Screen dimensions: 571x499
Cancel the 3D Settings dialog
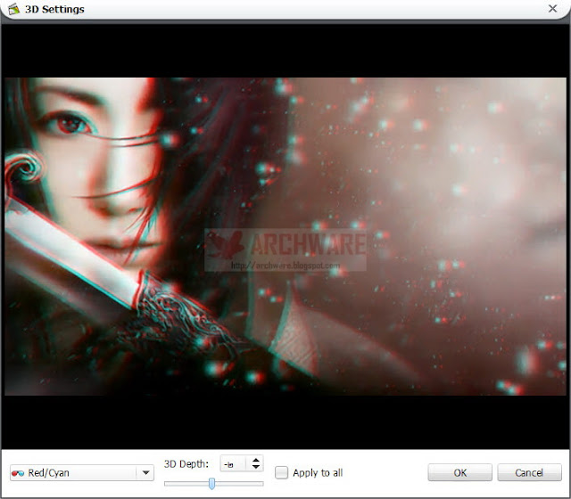529,472
